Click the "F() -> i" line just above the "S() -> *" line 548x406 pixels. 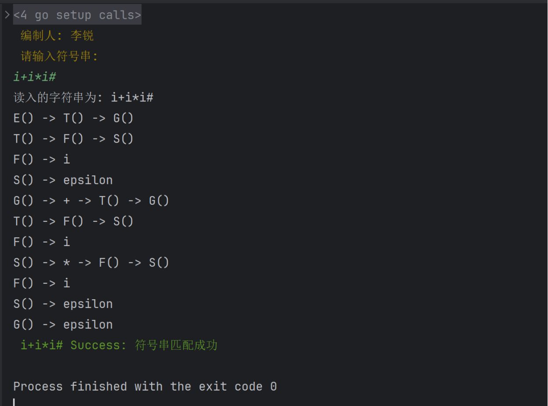coord(42,242)
